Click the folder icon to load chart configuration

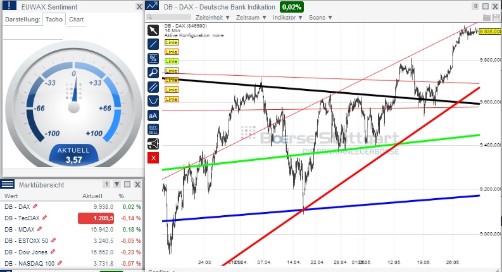(487, 17)
